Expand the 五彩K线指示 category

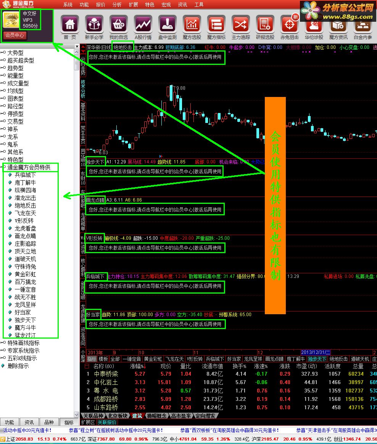[x=22, y=358]
